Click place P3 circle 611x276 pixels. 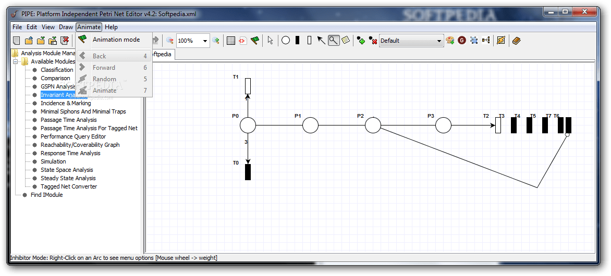pyautogui.click(x=444, y=126)
